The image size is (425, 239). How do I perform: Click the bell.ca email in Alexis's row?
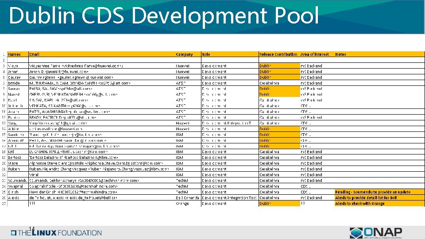point(73,197)
